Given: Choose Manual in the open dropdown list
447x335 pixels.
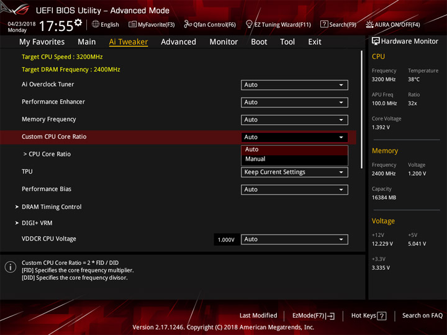Looking at the screenshot, I should [x=294, y=159].
